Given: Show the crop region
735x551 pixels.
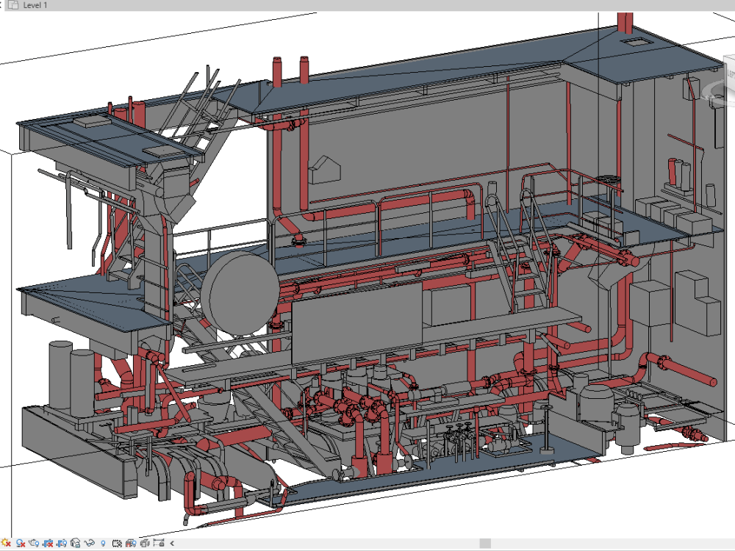Looking at the screenshot, I should click(x=61, y=544).
